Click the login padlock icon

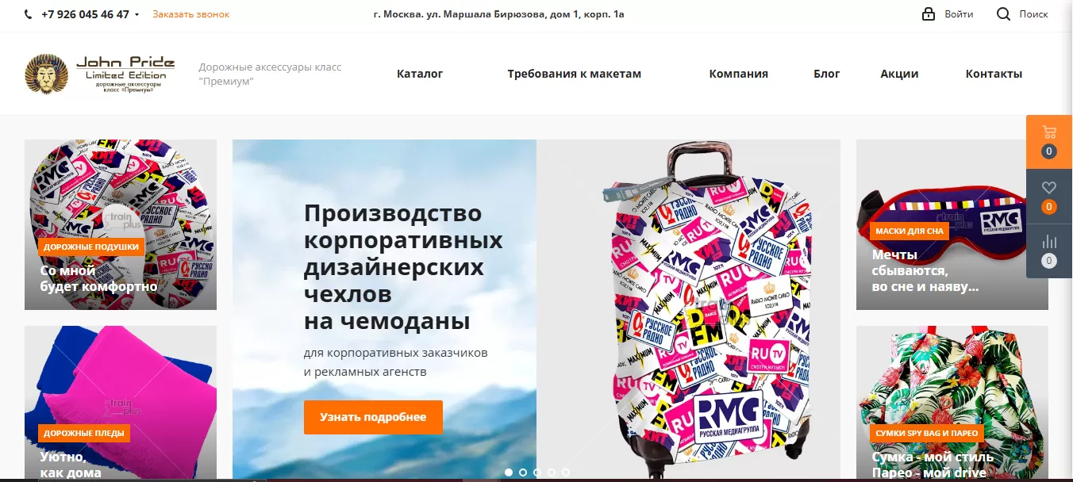[x=928, y=14]
